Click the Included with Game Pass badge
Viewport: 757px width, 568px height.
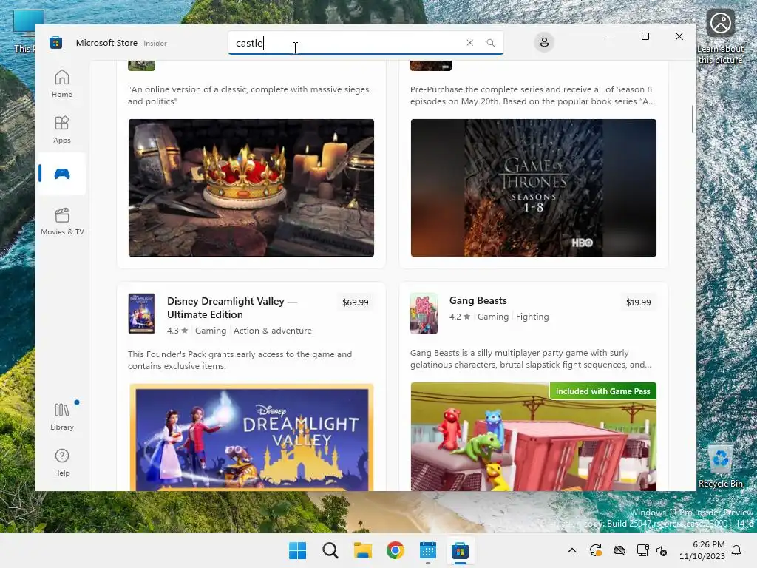point(603,391)
